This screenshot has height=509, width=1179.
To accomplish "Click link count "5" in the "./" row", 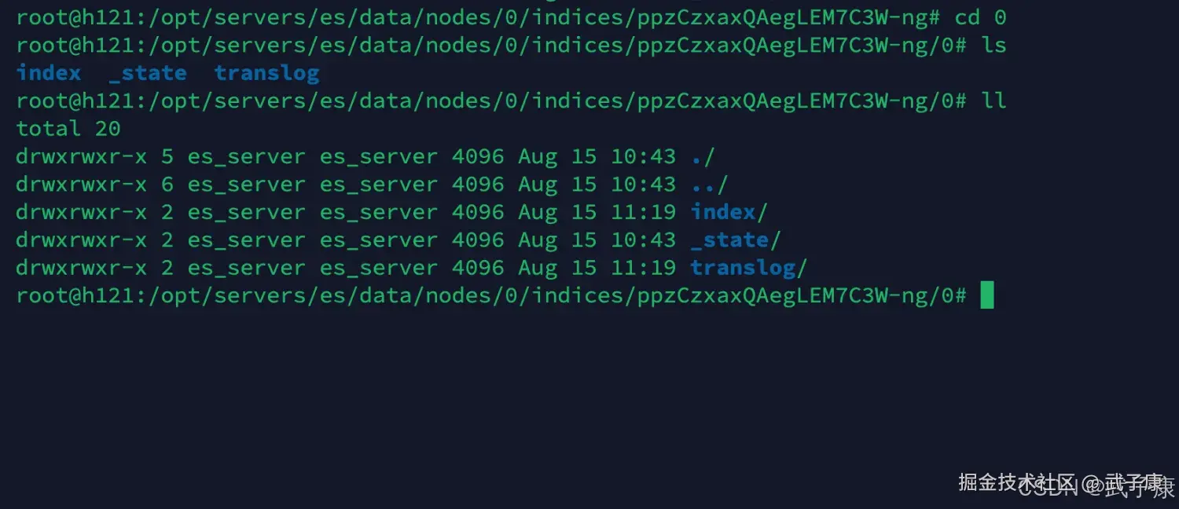I will [x=167, y=156].
